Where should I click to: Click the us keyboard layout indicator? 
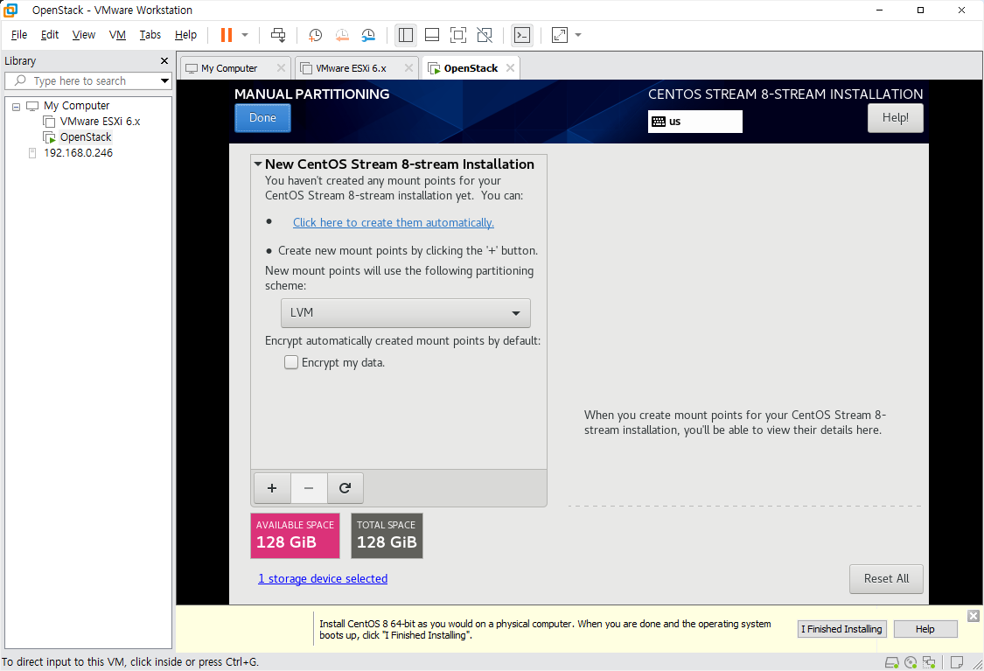tap(694, 121)
